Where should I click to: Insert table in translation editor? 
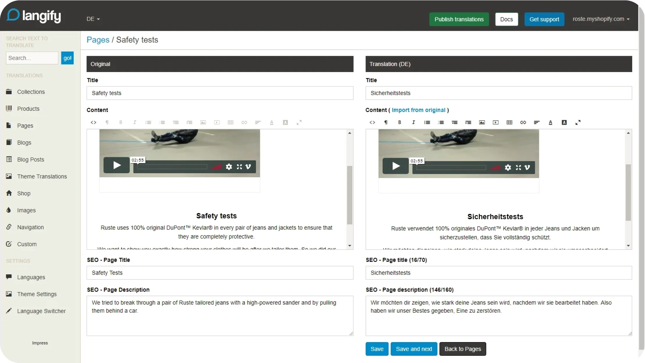(x=509, y=122)
